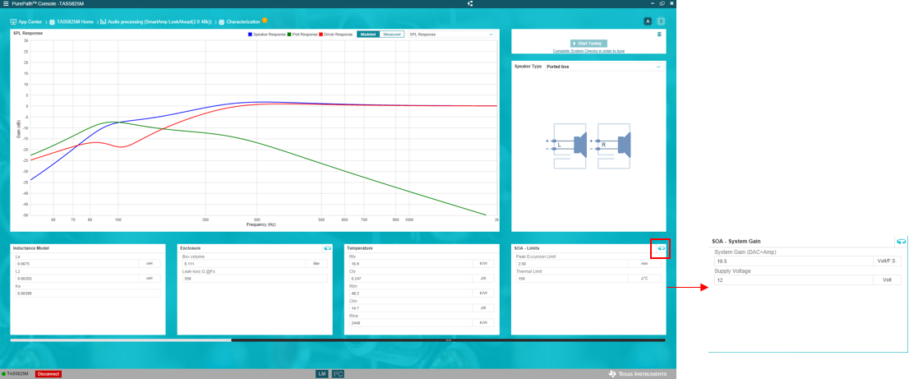Screen dimensions: 909x379
Task: Click the right speaker R diagram
Action: (611, 146)
